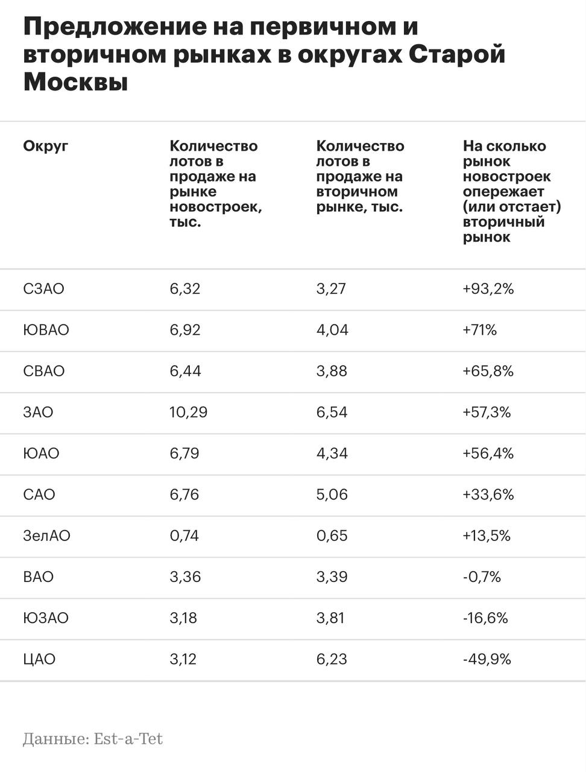Screen dimensions: 586x772
Task: Select the ЗелАО district label
Action: click(x=46, y=536)
